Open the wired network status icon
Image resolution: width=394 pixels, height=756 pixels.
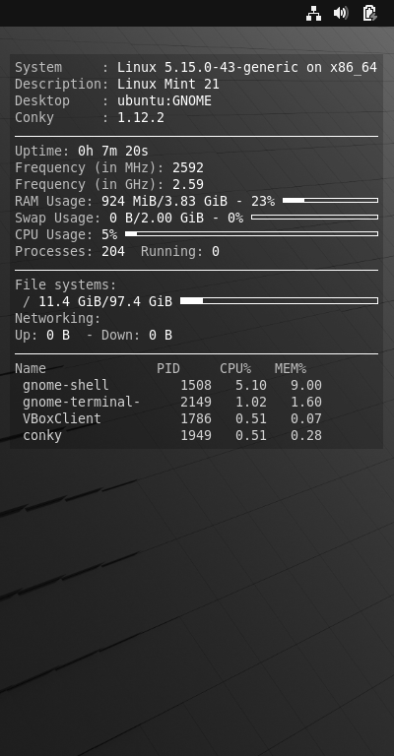[313, 14]
